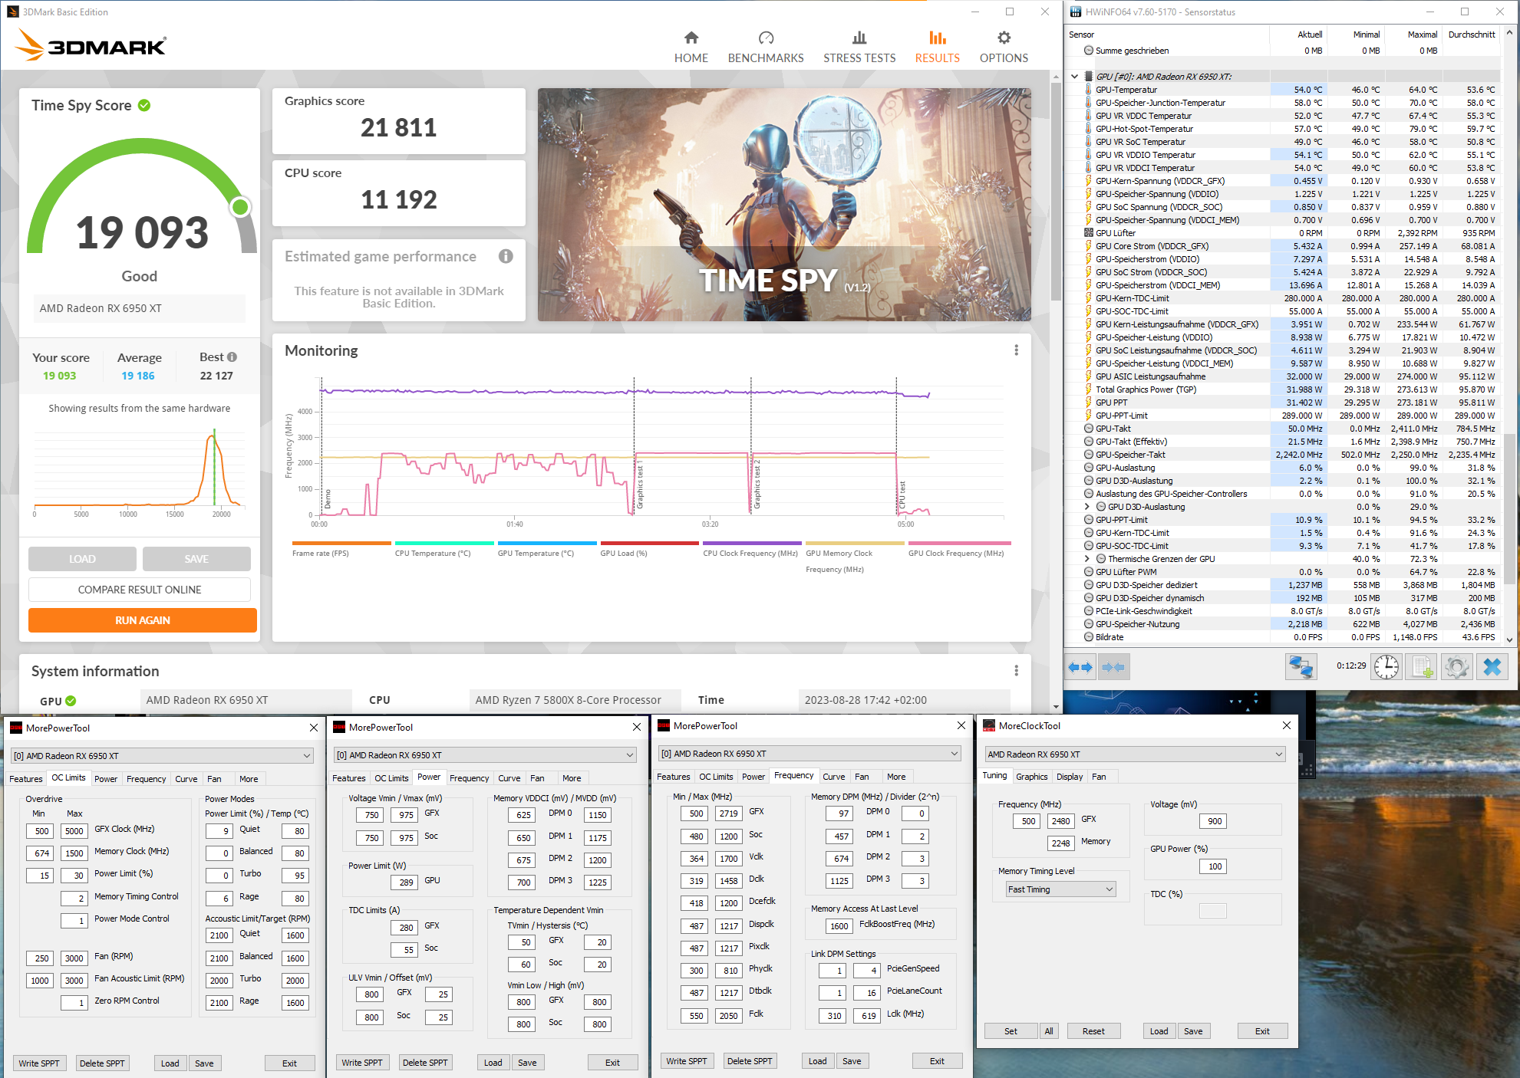
Task: Open HWiNFO sensor settings gear
Action: pyautogui.click(x=1456, y=667)
